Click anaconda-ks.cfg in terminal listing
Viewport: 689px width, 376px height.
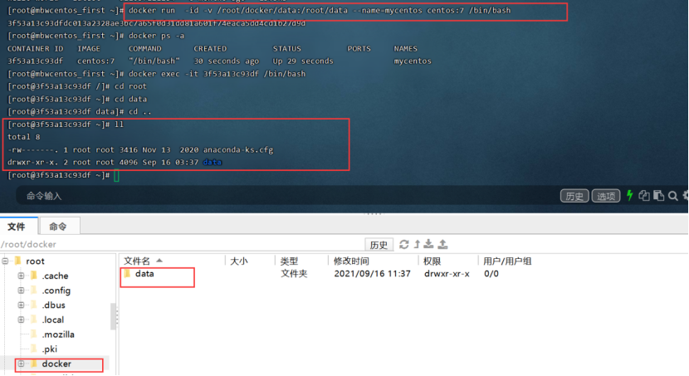[x=238, y=149]
